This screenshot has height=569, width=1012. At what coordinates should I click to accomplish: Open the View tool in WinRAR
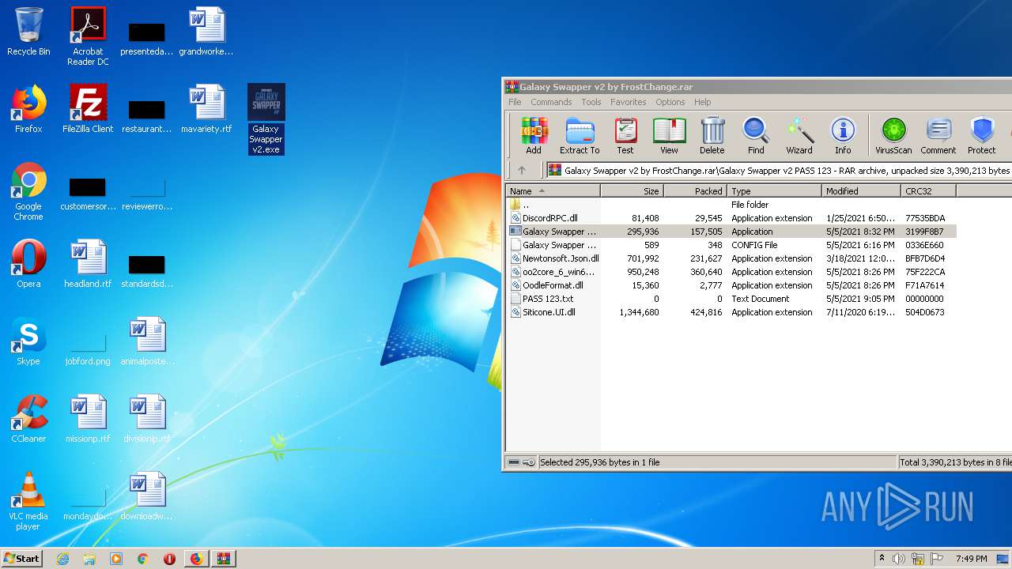point(669,135)
